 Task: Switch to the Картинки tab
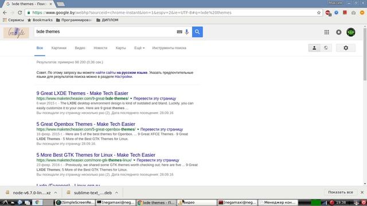(x=59, y=48)
